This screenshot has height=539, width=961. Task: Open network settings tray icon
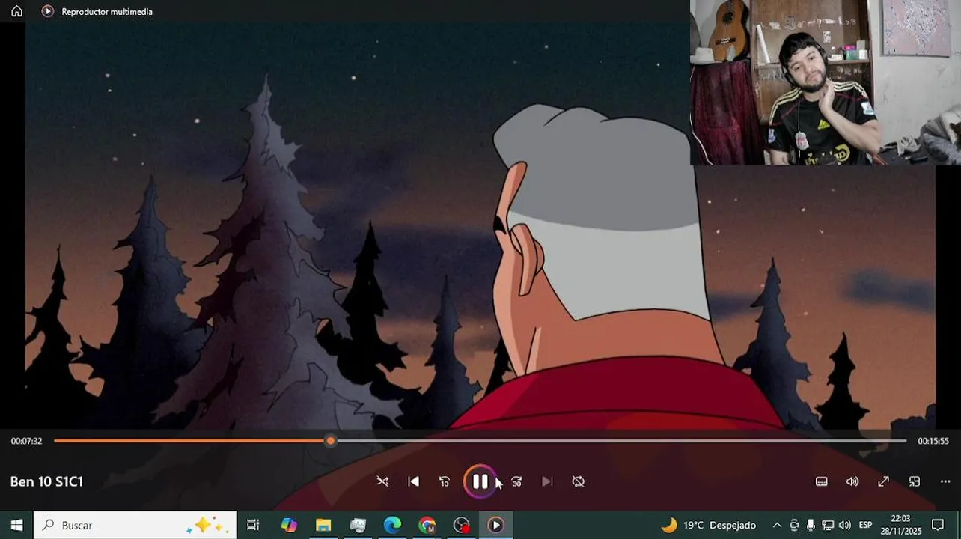pos(828,525)
